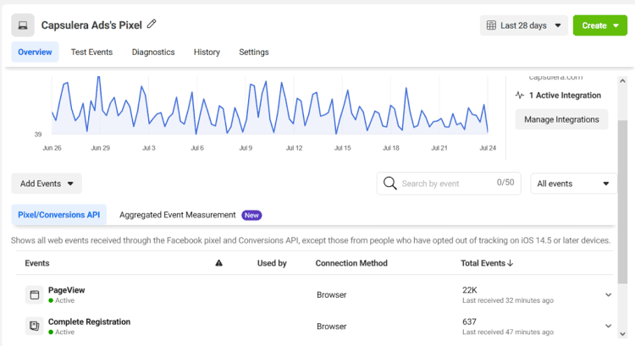Open the History tab
635x346 pixels.
click(x=207, y=52)
